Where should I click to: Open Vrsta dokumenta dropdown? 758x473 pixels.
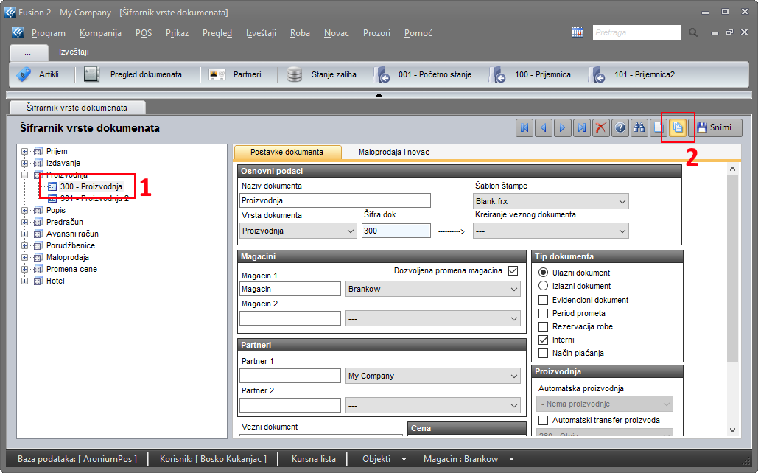coord(298,231)
